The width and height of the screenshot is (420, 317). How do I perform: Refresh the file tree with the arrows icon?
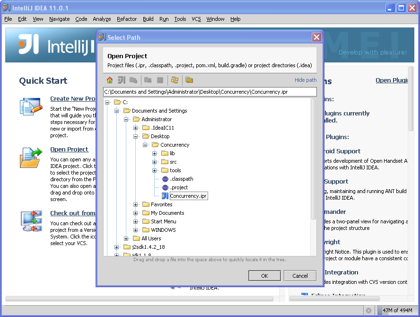[x=175, y=80]
